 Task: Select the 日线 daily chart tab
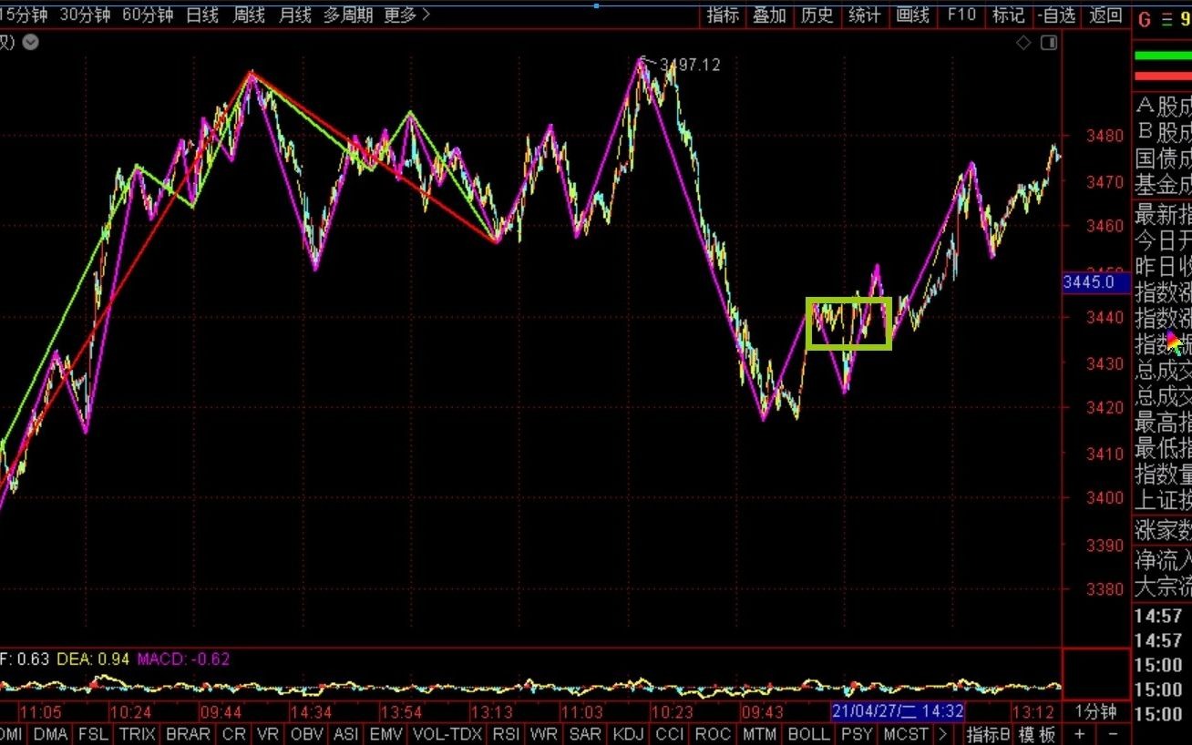click(201, 15)
